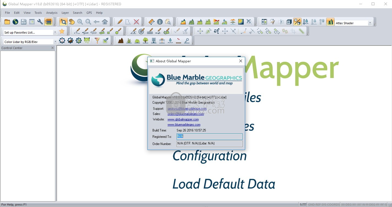
Task: Click the scissors cut feature icon
Action: tap(252, 31)
